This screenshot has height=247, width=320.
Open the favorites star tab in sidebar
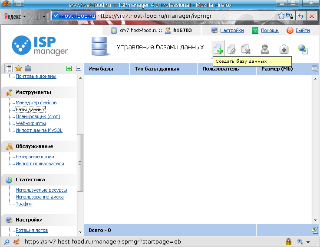(19, 68)
